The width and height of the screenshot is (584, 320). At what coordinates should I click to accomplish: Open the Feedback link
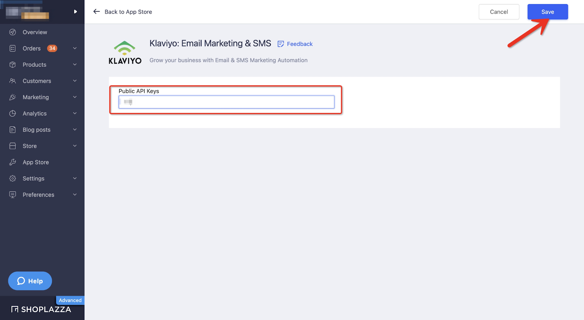(300, 44)
